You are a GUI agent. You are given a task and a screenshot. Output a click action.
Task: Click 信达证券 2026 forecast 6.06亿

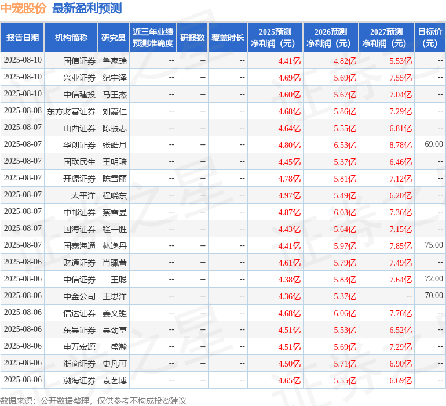[345, 313]
